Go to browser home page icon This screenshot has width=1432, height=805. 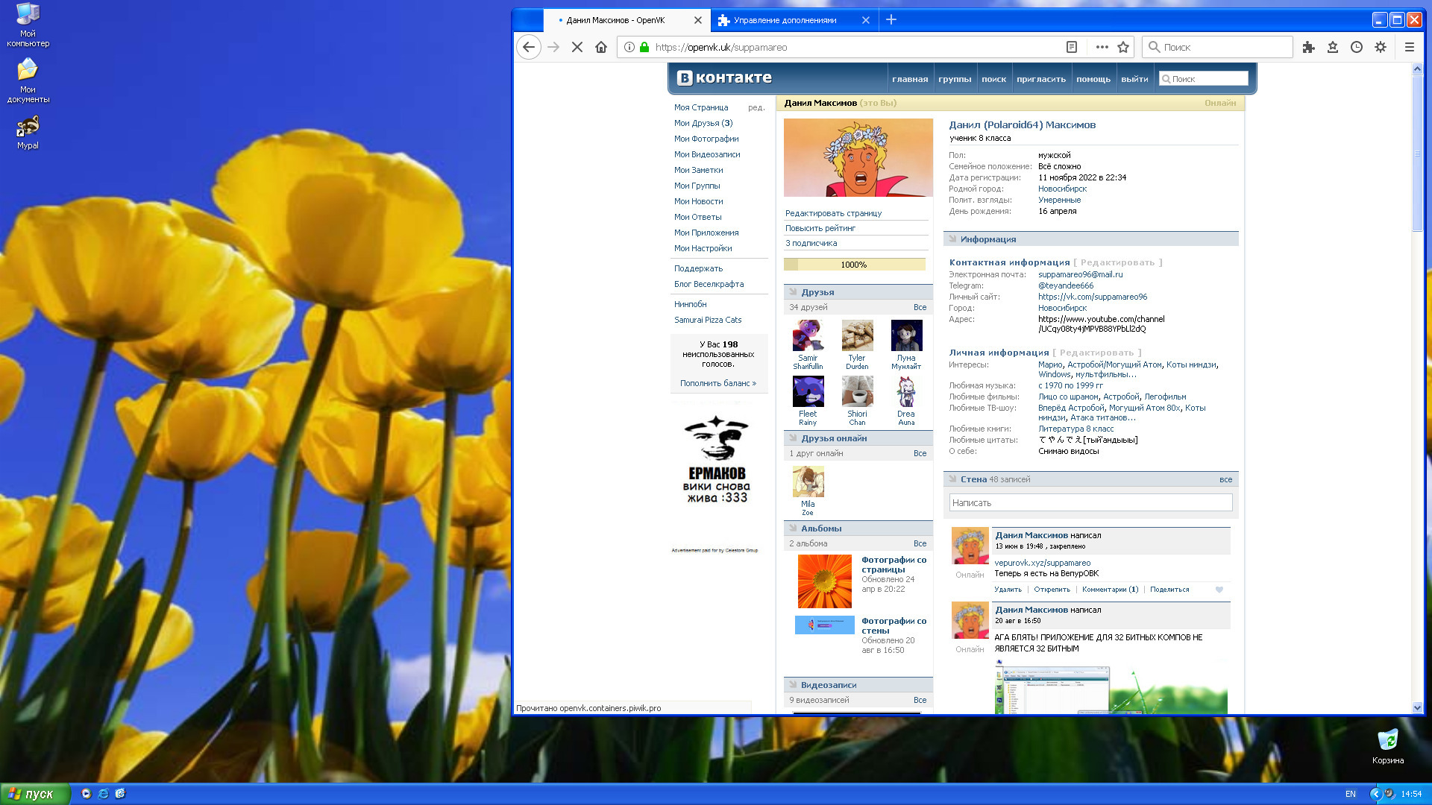pyautogui.click(x=601, y=47)
